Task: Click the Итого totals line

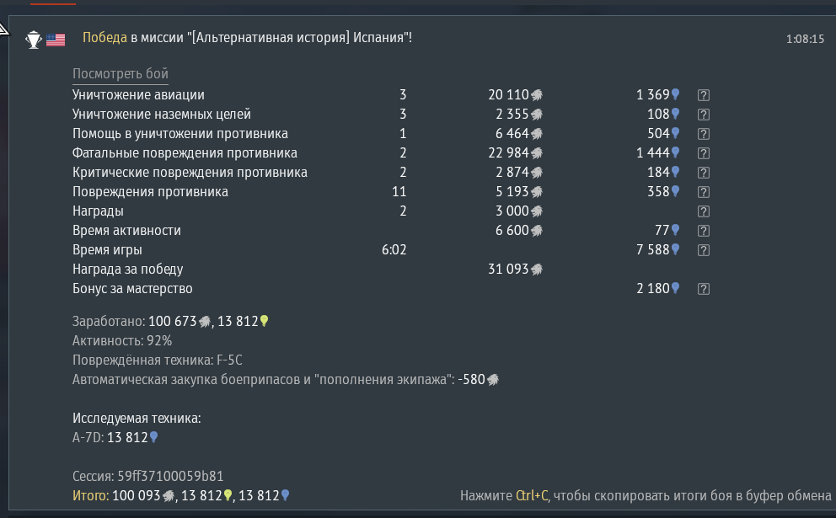Action: tap(181, 496)
